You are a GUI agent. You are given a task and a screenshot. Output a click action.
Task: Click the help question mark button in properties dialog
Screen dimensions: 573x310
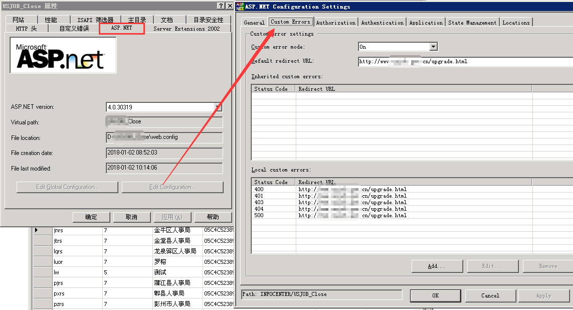pos(221,6)
